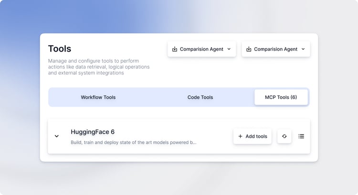Screen dimensions: 358x195
Task: Open the right Comparision Agent dropdown arrow
Action: [x=303, y=49]
